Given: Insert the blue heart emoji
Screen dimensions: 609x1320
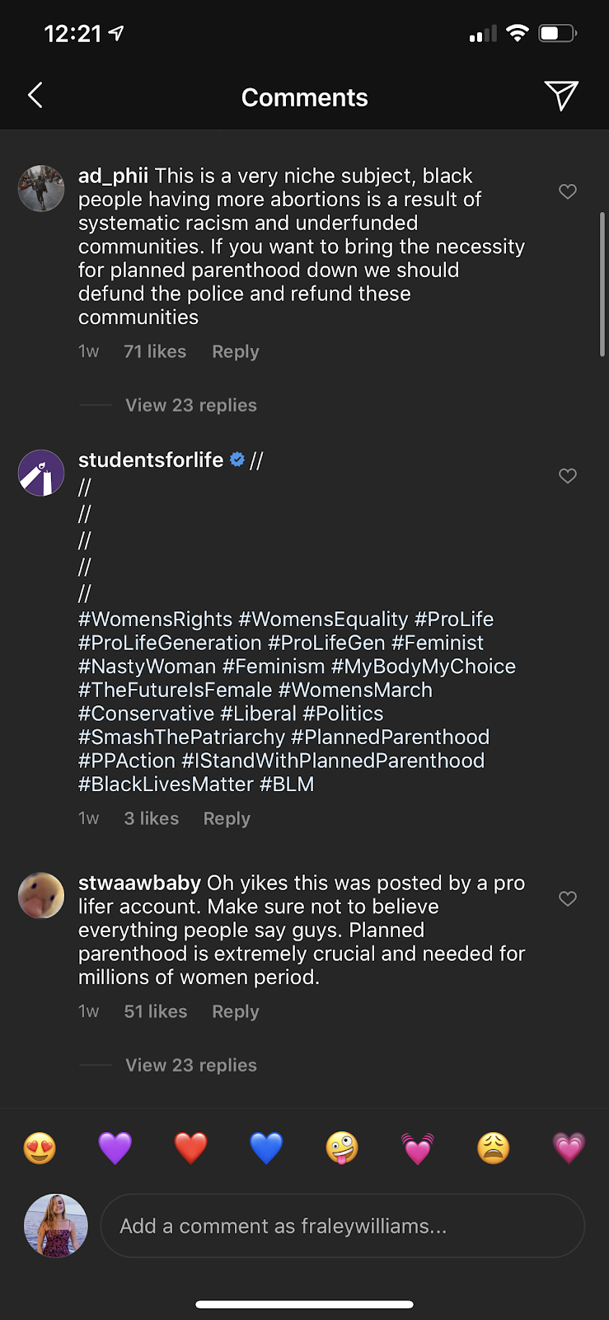Looking at the screenshot, I should (x=266, y=1148).
